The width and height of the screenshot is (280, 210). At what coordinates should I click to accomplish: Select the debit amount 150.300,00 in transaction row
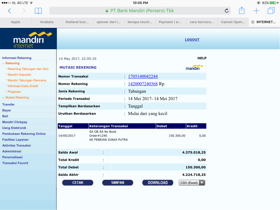pos(177,136)
